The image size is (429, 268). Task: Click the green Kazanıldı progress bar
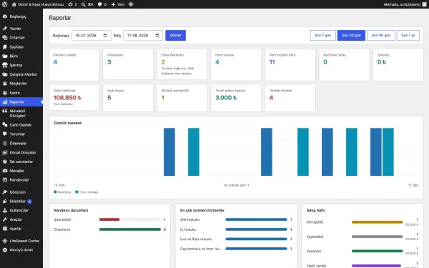pyautogui.click(x=378, y=251)
